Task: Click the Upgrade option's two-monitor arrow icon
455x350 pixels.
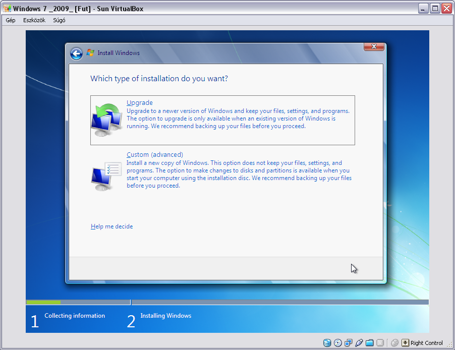Action: 107,120
